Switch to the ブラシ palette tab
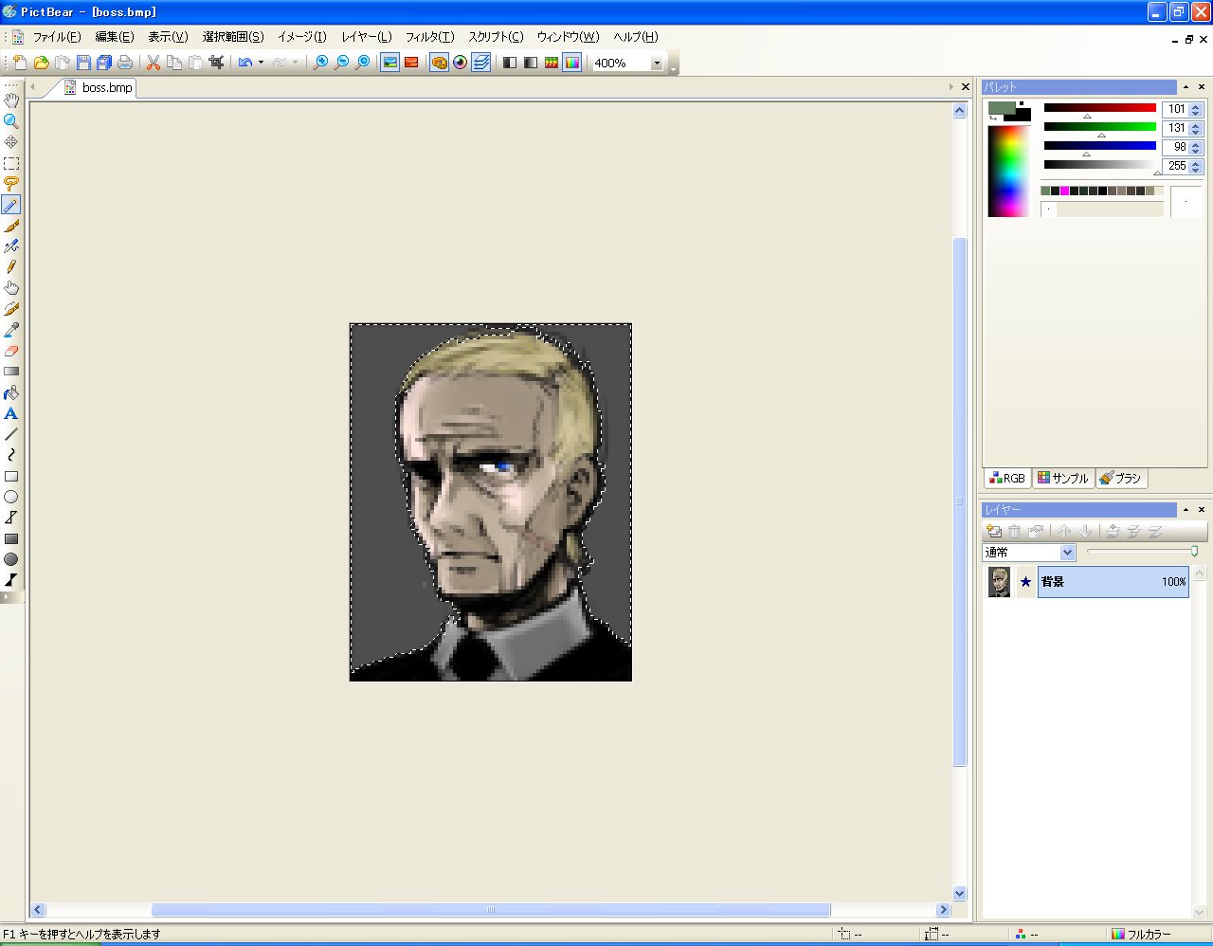The image size is (1213, 946). (1121, 478)
